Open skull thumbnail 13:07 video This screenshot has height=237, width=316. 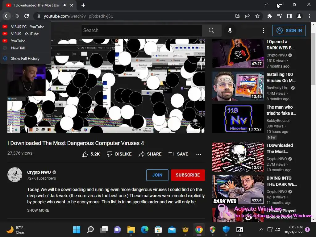pyautogui.click(x=238, y=157)
